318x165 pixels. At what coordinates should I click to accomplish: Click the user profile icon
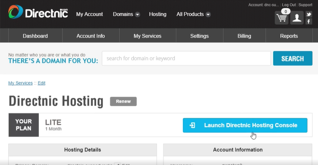[x=297, y=18]
